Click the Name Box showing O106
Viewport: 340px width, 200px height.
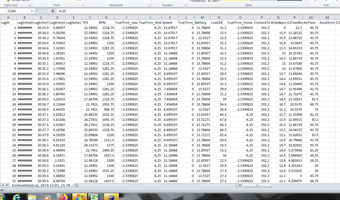click(15, 11)
